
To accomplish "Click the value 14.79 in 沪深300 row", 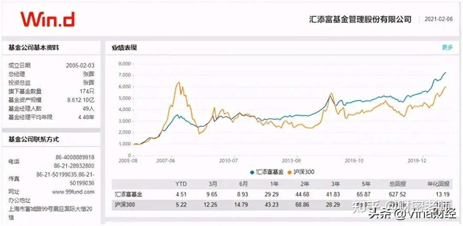I will 241,205.
